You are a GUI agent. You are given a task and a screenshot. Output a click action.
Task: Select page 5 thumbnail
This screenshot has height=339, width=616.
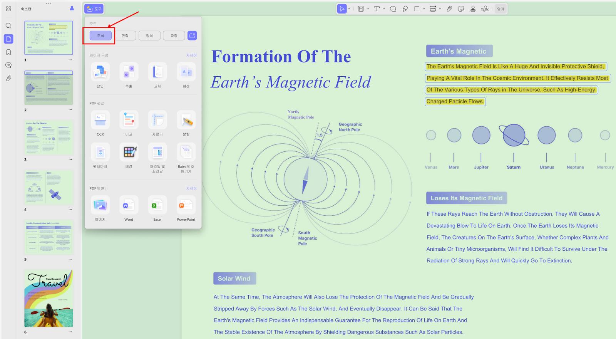[x=49, y=237]
